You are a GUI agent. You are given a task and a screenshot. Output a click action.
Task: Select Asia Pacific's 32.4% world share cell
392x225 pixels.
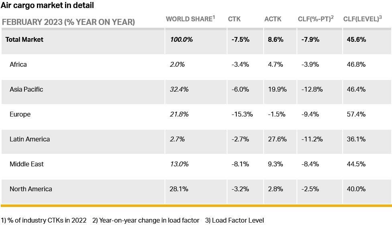coord(179,89)
